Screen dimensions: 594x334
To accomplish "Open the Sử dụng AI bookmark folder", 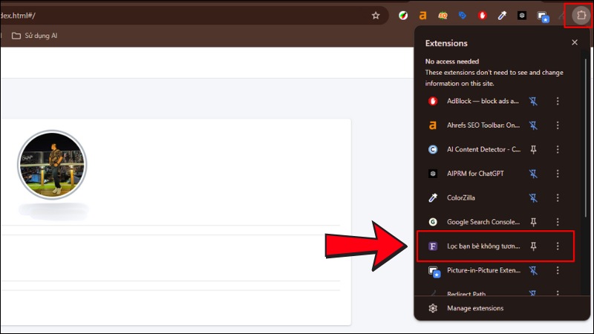I will click(x=34, y=36).
